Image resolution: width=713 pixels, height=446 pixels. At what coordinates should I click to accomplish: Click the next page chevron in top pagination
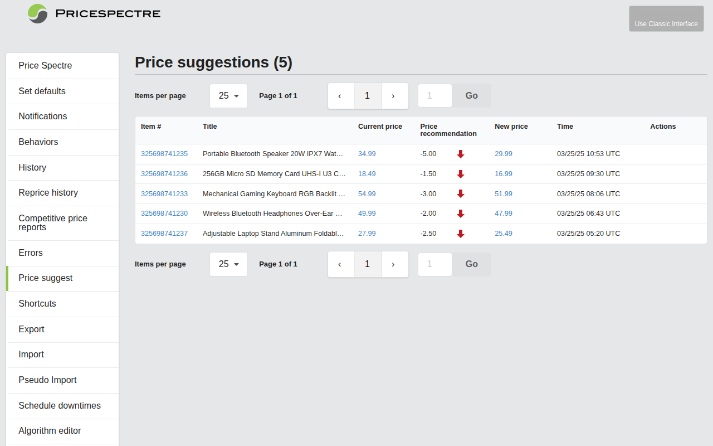point(394,95)
